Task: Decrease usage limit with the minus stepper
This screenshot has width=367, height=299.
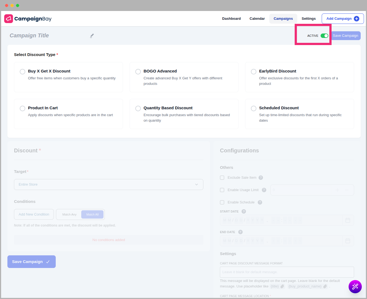Action: 347,190
